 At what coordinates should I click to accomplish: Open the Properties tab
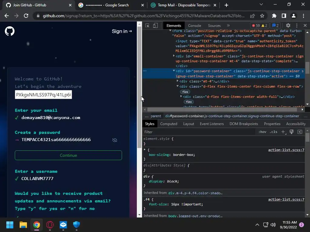272,124
